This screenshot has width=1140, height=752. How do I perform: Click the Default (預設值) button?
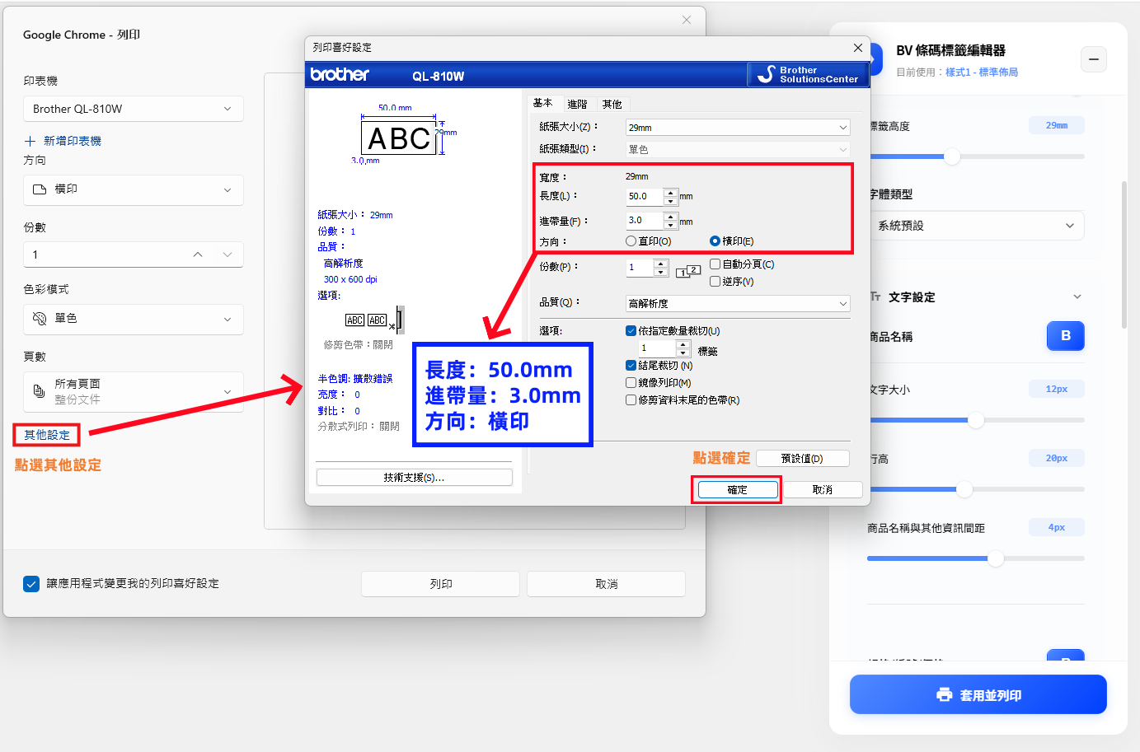(802, 458)
